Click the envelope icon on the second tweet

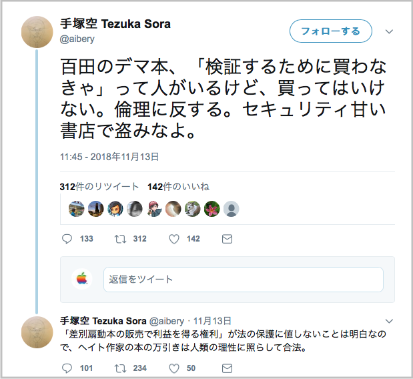[227, 368]
